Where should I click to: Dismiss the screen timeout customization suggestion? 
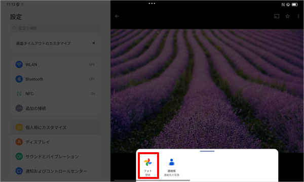(x=94, y=43)
